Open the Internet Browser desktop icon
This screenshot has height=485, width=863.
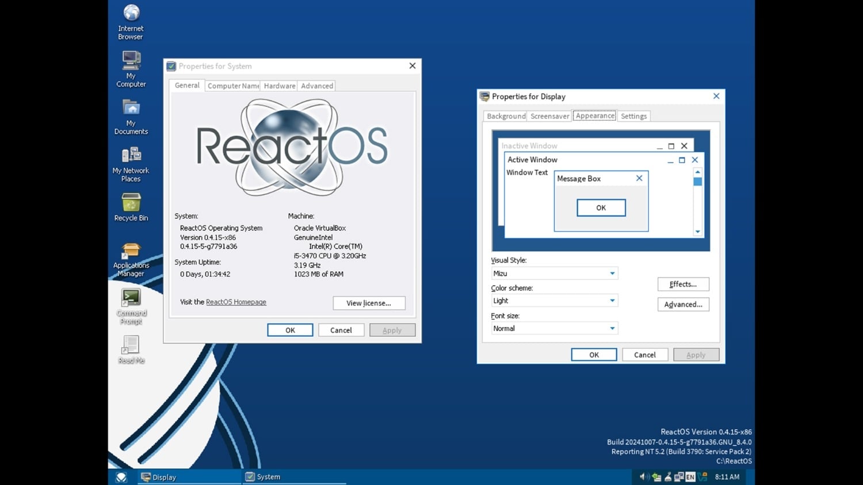click(131, 22)
